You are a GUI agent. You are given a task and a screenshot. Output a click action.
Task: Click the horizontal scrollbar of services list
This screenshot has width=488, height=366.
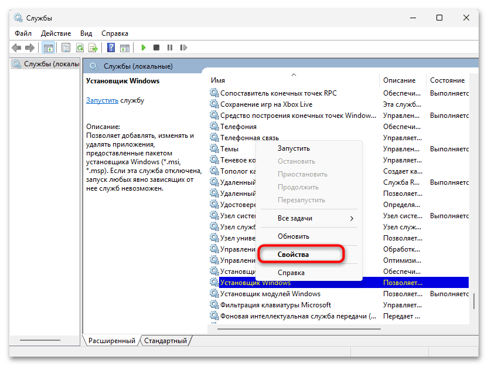[299, 328]
